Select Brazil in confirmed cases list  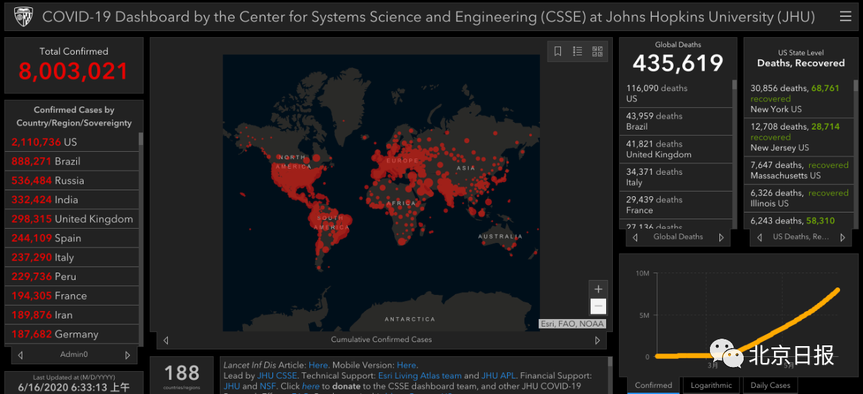click(x=72, y=161)
